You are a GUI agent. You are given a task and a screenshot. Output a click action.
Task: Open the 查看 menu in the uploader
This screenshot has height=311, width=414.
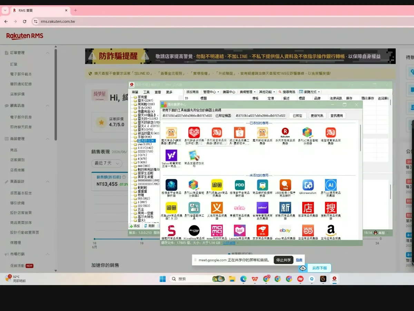click(x=158, y=92)
